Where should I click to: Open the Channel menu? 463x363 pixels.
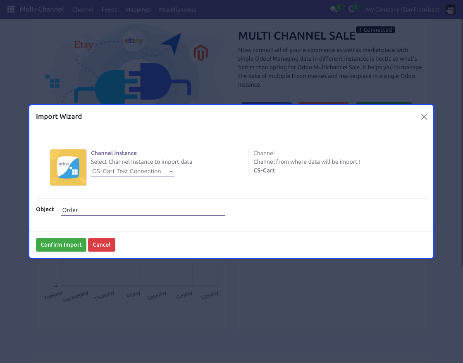[83, 9]
